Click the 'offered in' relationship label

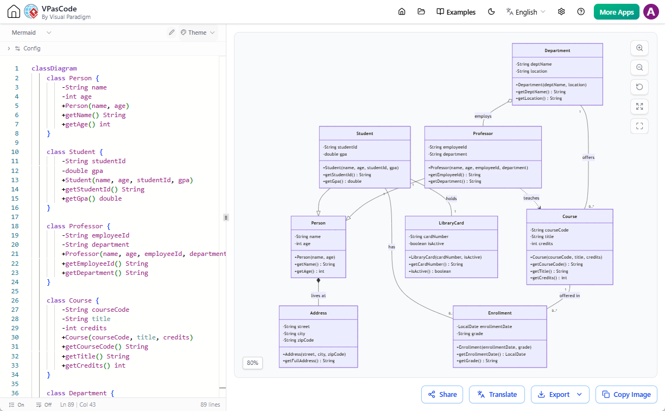click(569, 296)
